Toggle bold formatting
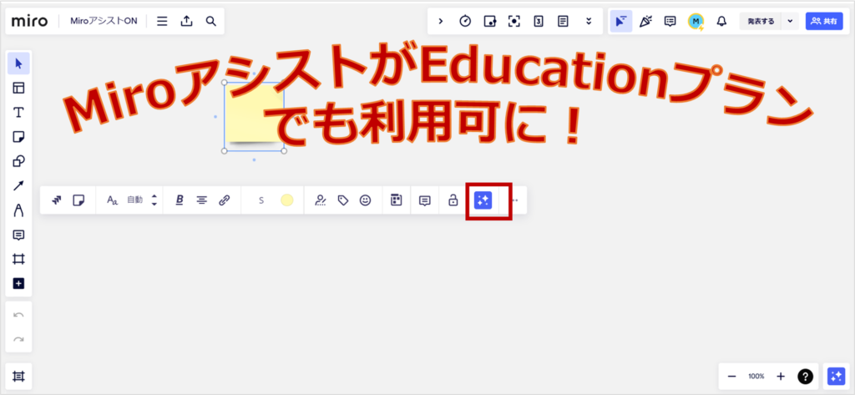This screenshot has height=395, width=855. point(180,200)
